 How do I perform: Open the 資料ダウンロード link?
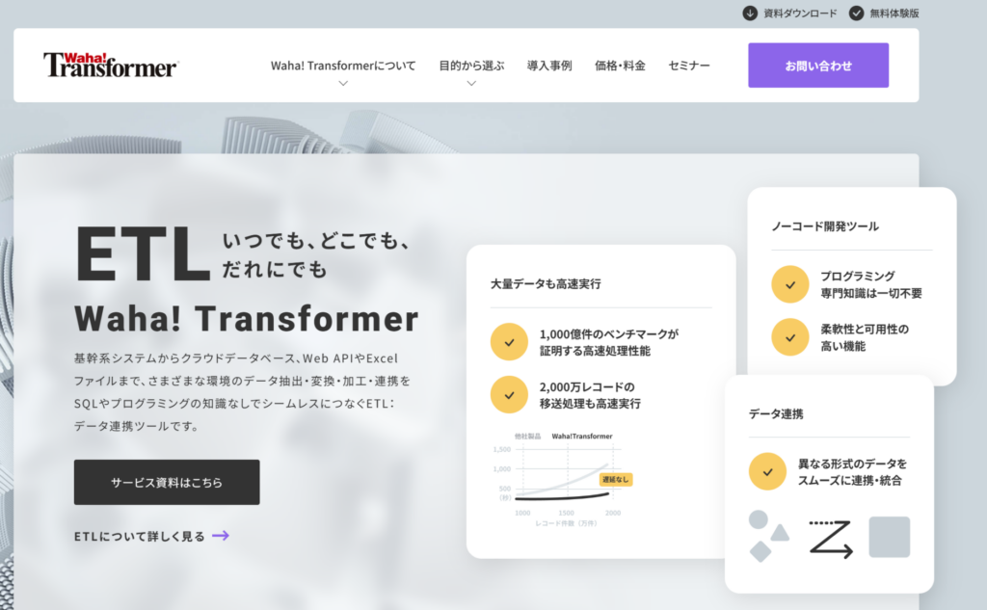click(x=800, y=13)
